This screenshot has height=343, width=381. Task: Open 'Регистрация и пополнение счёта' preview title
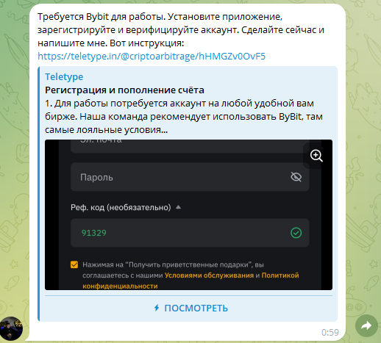pos(124,90)
